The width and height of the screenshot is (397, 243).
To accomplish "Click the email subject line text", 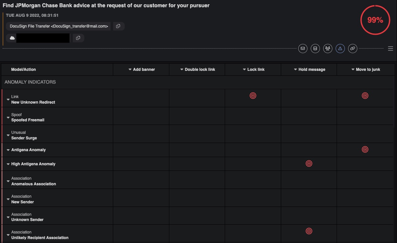I will pos(106,6).
